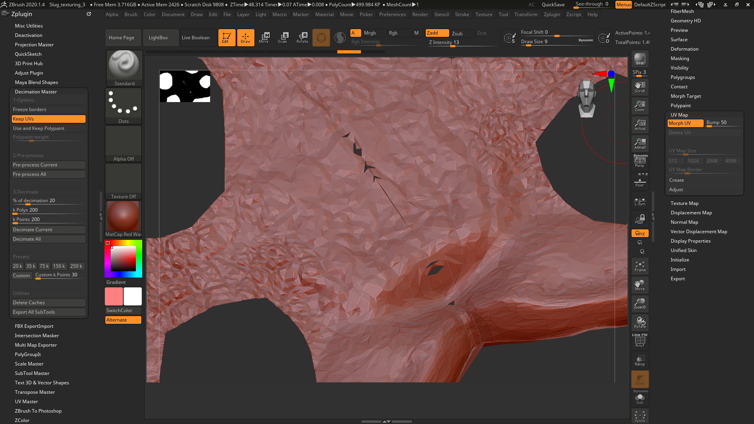Click the Decimate Current button
This screenshot has width=754, height=424.
[48, 229]
